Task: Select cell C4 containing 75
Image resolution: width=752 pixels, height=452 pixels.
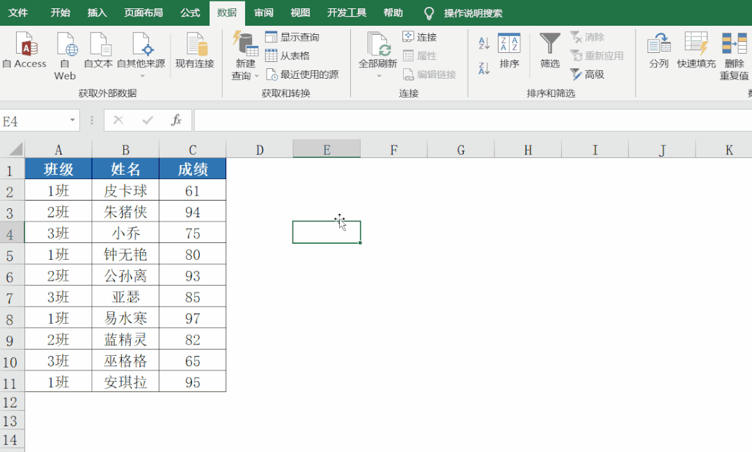Action: click(192, 232)
